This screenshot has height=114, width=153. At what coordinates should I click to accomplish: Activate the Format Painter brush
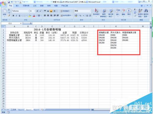point(9,15)
